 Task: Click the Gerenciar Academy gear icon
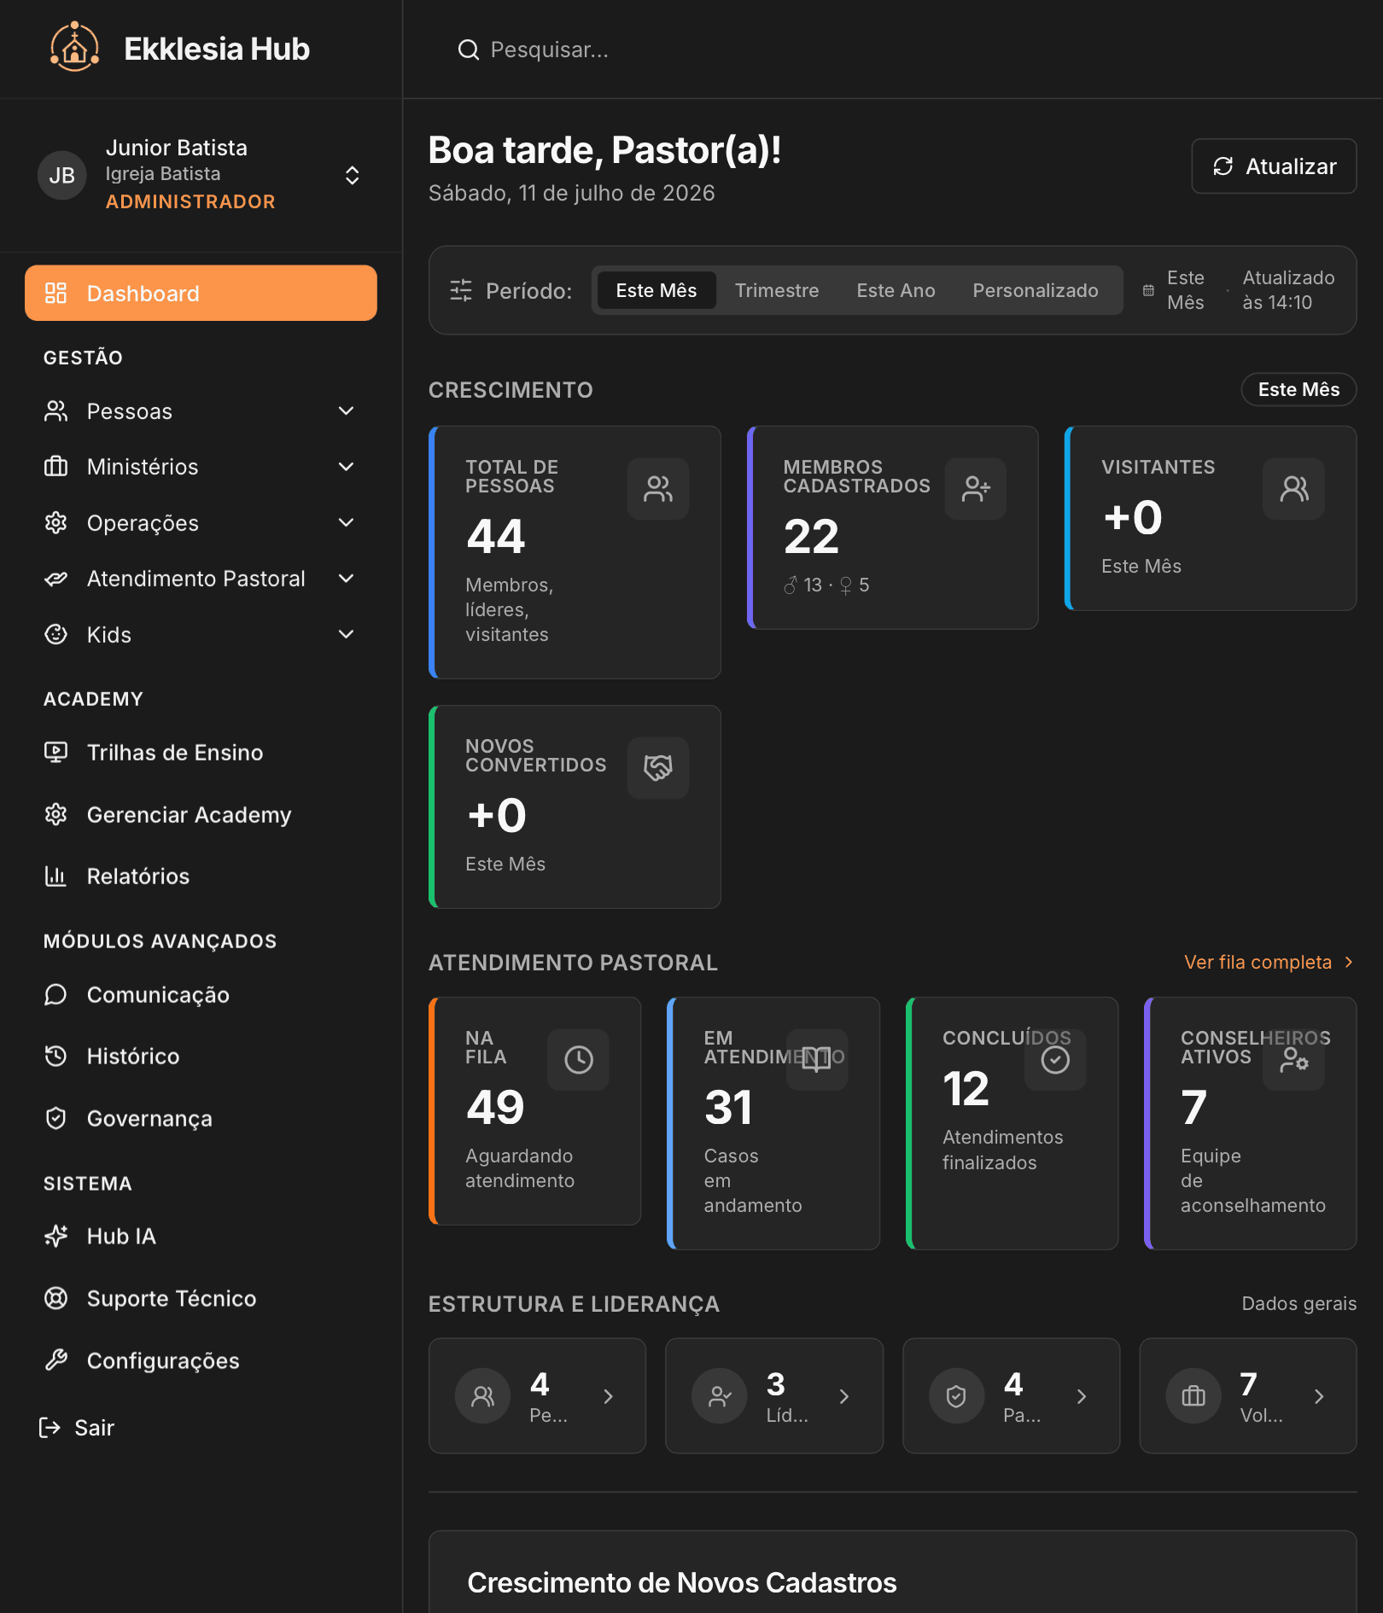click(x=55, y=814)
